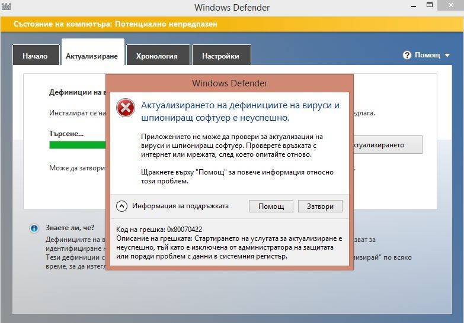Click the partially hidden актуализирането button
Image resolution: width=464 pixels, height=323 pixels.
pyautogui.click(x=388, y=145)
